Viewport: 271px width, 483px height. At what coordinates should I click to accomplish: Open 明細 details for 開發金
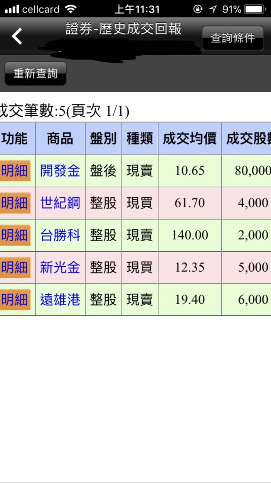coord(15,171)
